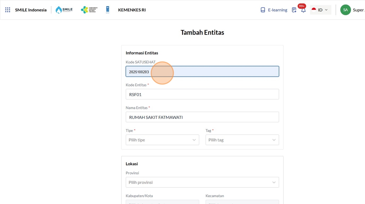Open the Pilih tipe dropdown
The width and height of the screenshot is (365, 204).
[x=162, y=140]
